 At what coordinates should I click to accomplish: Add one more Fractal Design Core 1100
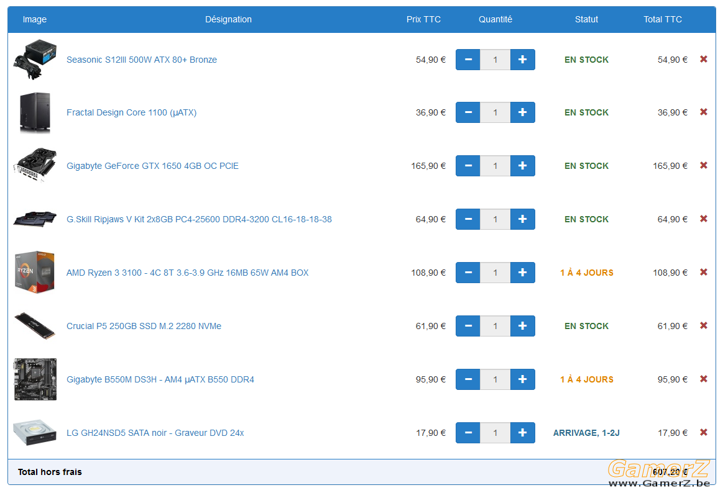[522, 112]
